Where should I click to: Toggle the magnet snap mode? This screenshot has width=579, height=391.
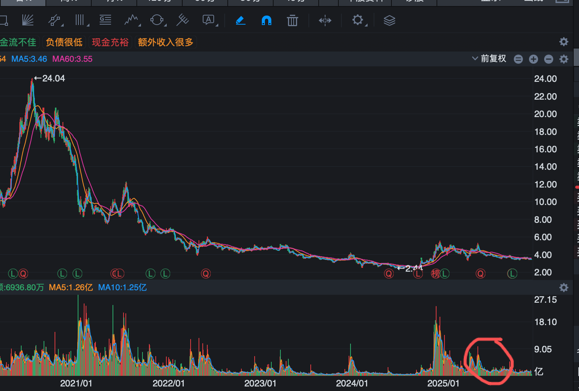pyautogui.click(x=266, y=20)
